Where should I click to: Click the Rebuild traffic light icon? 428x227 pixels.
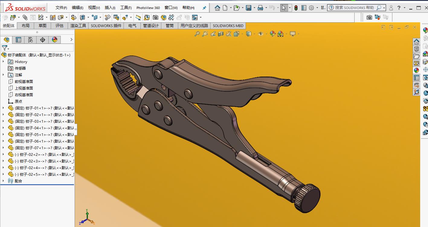point(296,8)
